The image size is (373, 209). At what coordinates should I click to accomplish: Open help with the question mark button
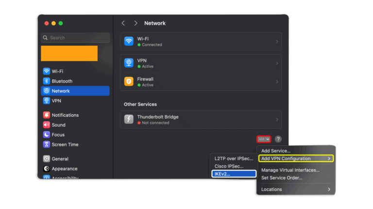(278, 139)
